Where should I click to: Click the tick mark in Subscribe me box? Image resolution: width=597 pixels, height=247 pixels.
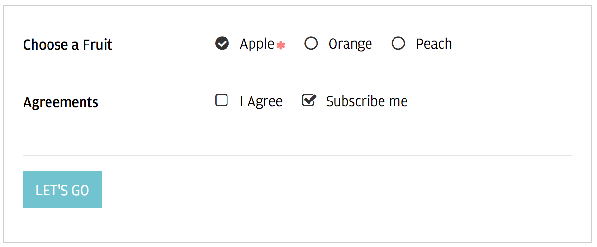310,99
